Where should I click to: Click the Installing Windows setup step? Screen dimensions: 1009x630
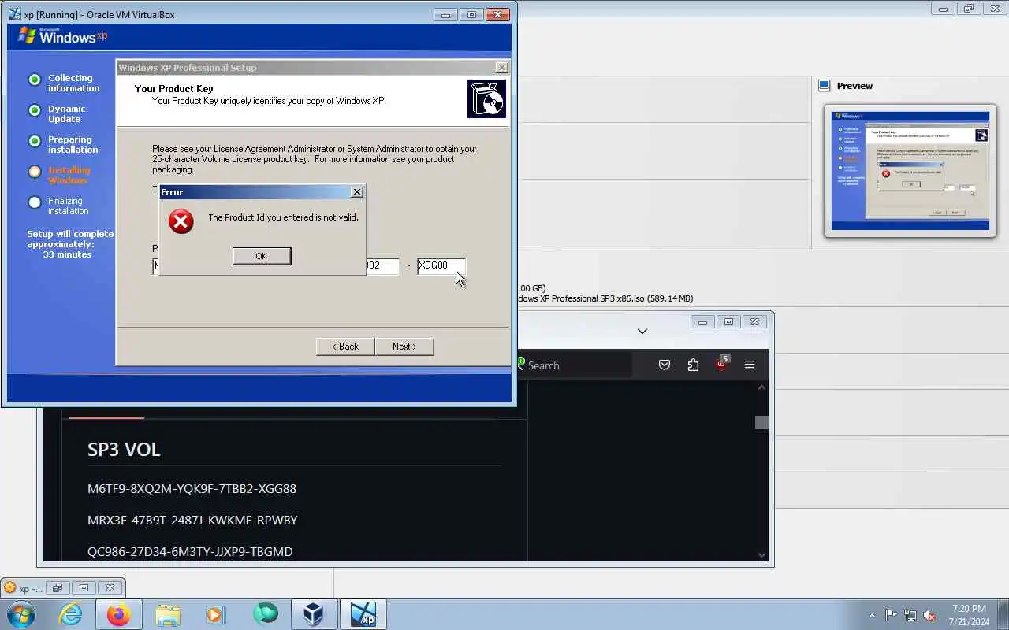[69, 176]
